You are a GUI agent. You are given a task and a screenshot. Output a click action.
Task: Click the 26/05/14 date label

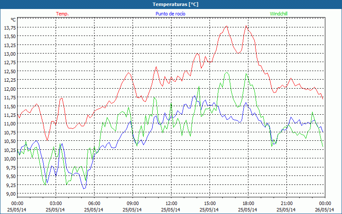pos(324,210)
